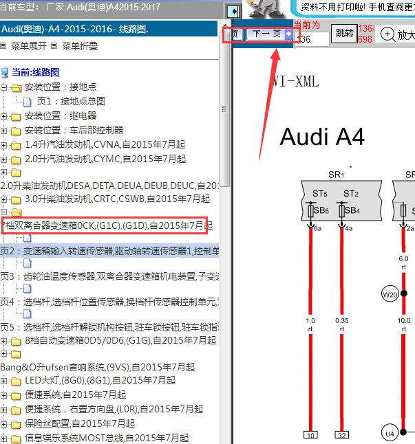
Task: Click folder icon of 安装位置：继电器
Action: click(16, 117)
